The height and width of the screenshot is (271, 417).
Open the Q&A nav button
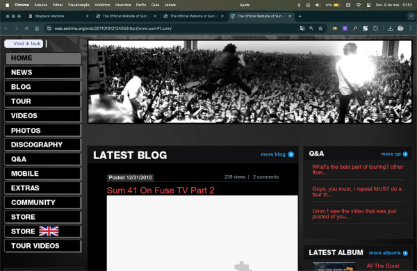42,159
